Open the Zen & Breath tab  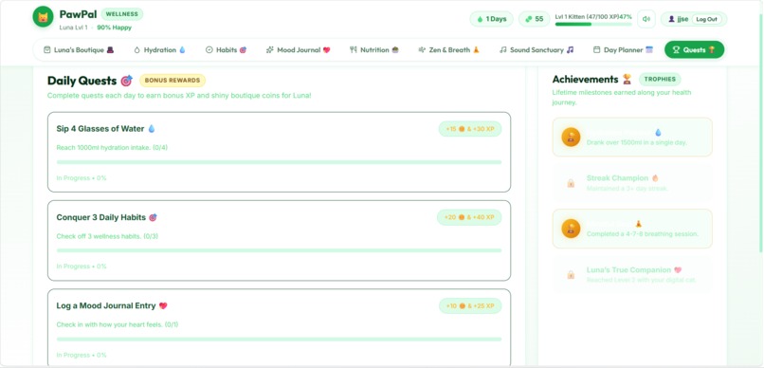tap(448, 49)
